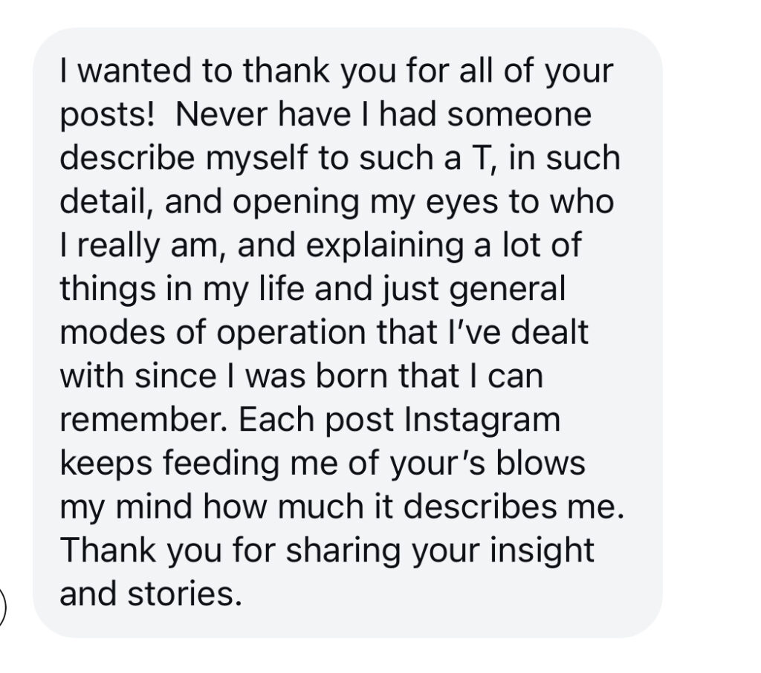This screenshot has height=673, width=761.
Task: Click the sentence starting "Thank you for sharing"
Action: click(327, 573)
